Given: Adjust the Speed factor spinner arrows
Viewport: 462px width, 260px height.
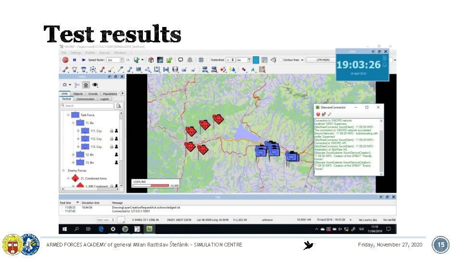Looking at the screenshot, I should tap(122, 60).
